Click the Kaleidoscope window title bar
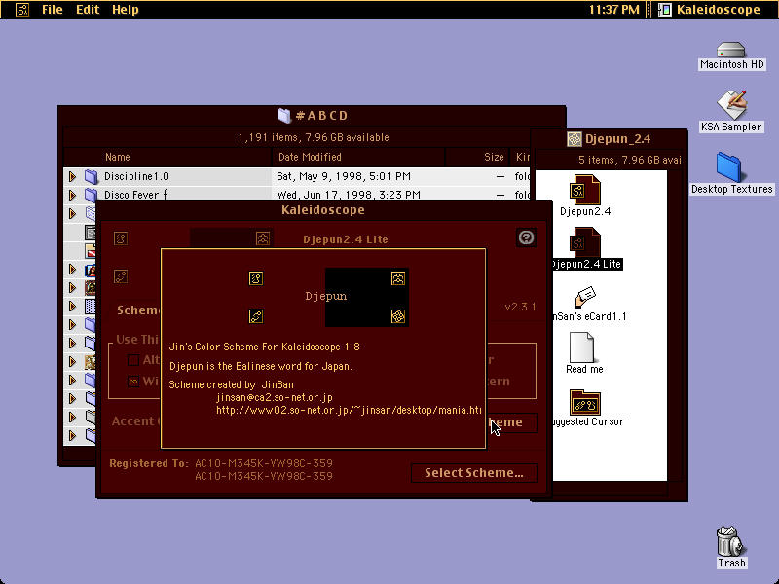The height and width of the screenshot is (584, 779). tap(323, 209)
